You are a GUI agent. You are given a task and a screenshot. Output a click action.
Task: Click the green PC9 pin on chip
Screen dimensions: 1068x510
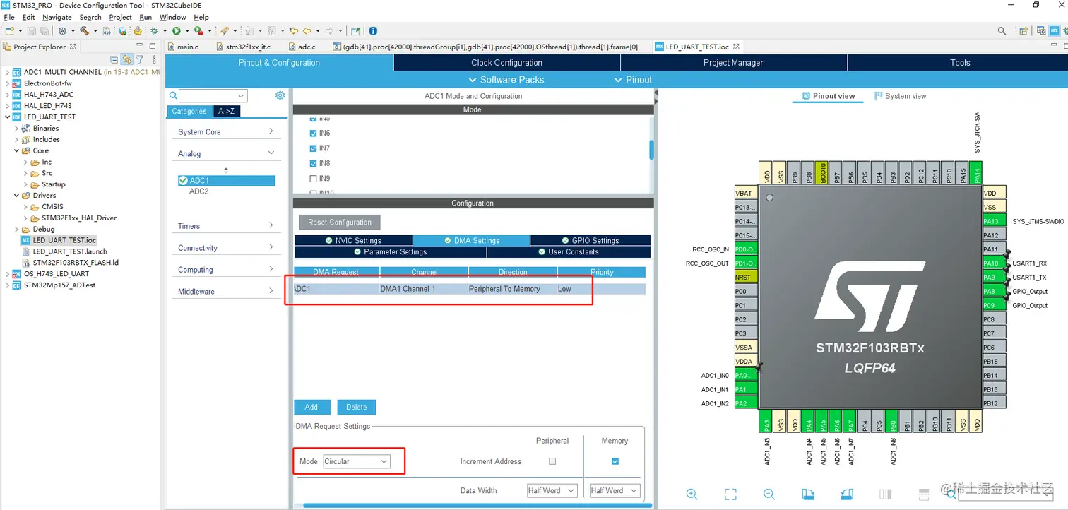point(994,305)
